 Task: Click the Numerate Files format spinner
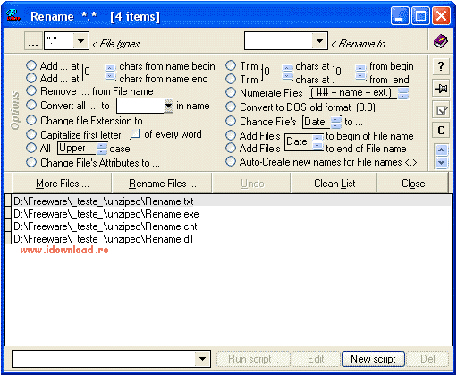coord(403,93)
